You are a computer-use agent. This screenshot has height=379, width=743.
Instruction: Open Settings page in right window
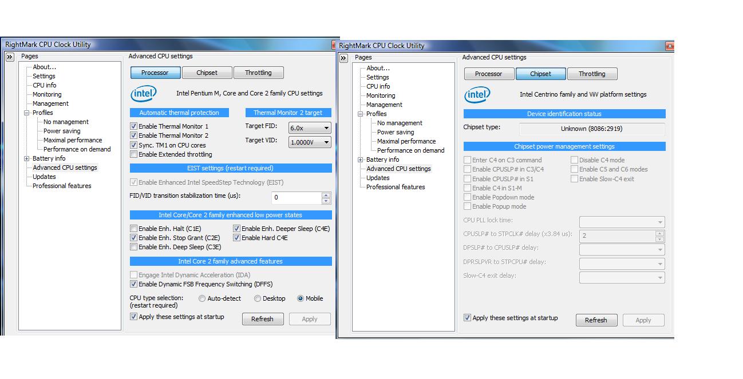[378, 77]
